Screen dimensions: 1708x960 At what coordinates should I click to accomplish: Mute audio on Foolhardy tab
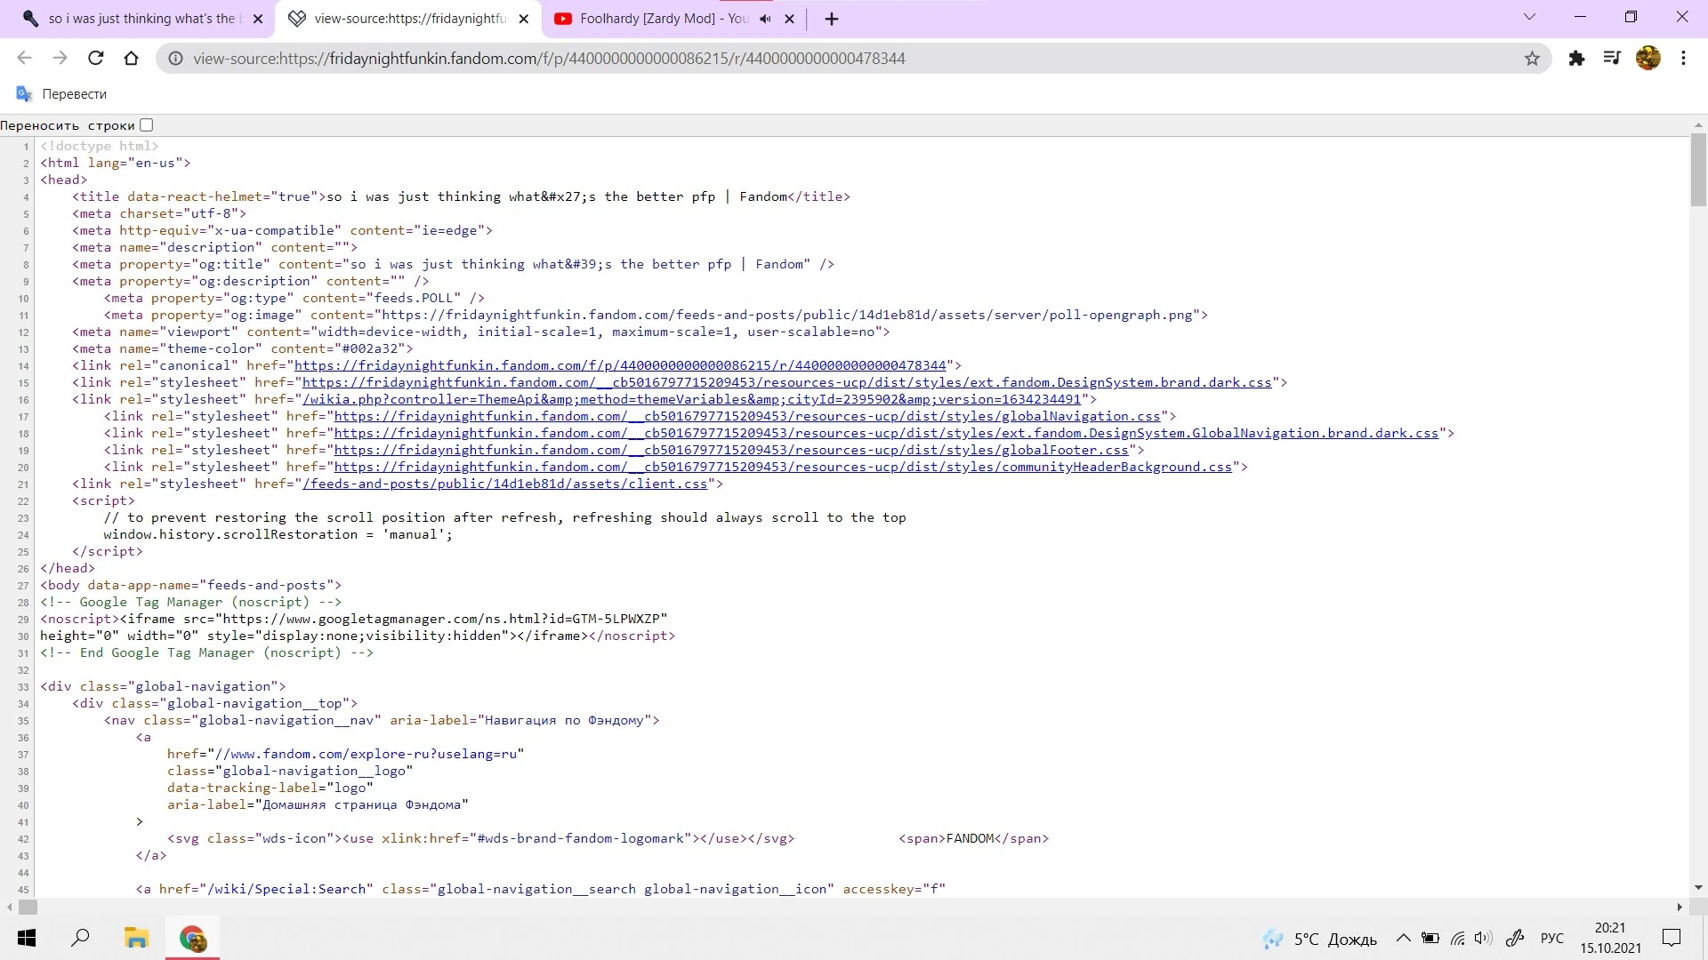tap(765, 19)
